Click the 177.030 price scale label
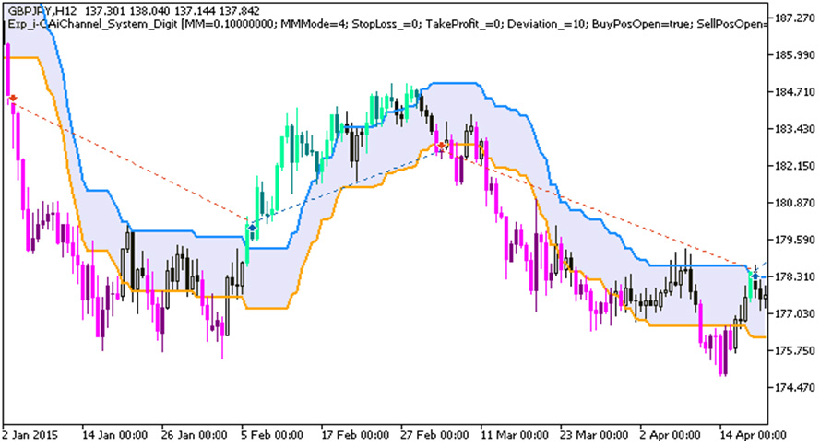The height and width of the screenshot is (447, 832). [x=794, y=314]
